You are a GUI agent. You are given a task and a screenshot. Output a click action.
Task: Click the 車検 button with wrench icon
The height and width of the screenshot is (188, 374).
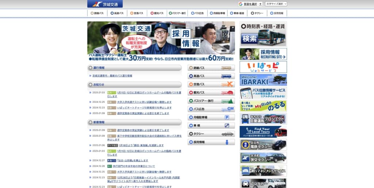click(211, 125)
